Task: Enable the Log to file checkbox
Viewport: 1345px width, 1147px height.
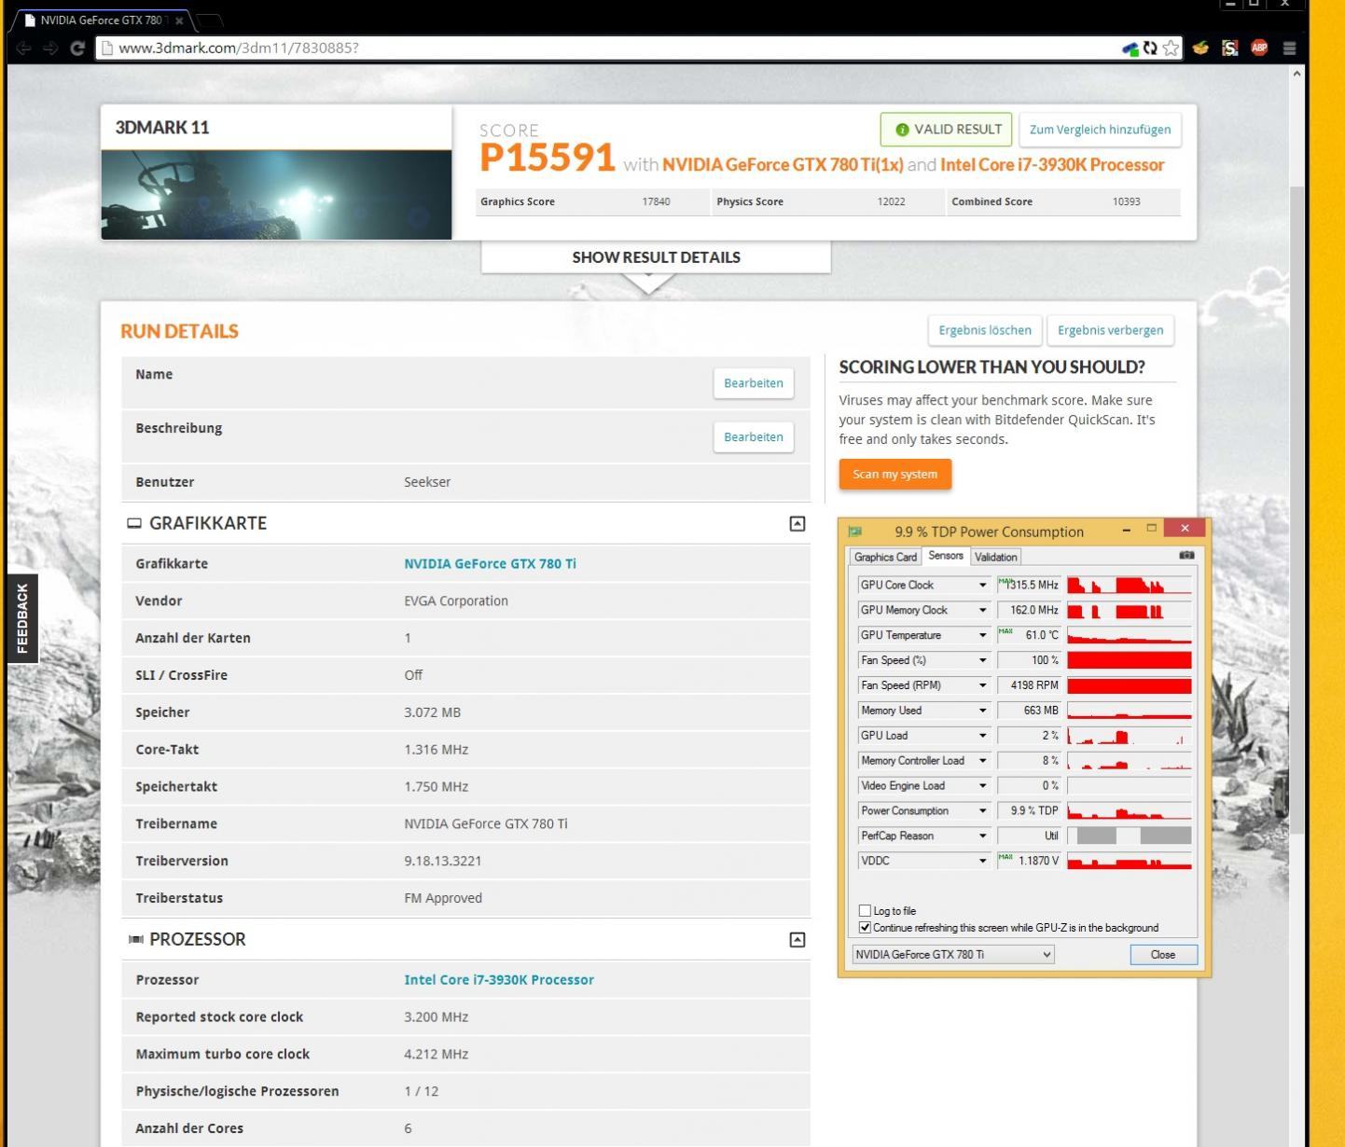Action: click(865, 911)
